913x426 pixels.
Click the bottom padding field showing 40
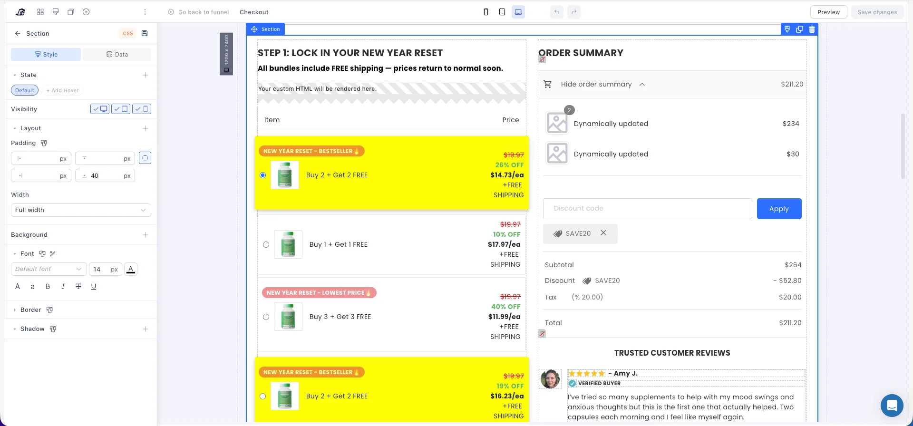(105, 176)
